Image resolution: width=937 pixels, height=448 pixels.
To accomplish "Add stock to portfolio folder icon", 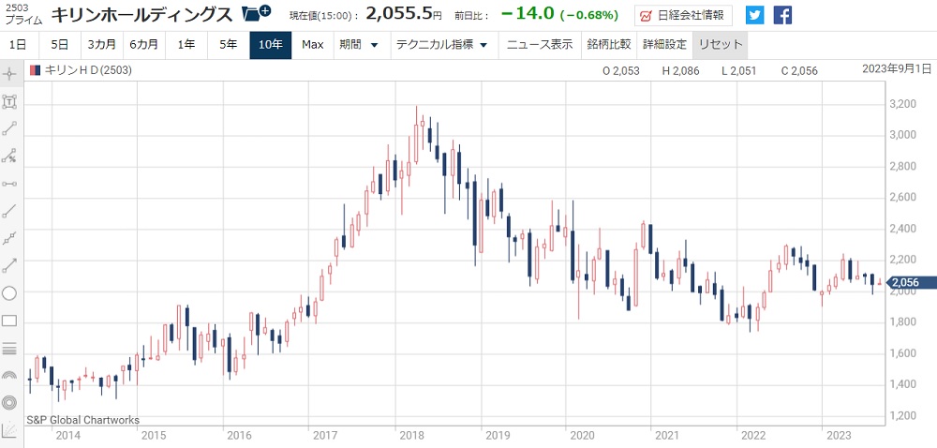I will tap(257, 12).
